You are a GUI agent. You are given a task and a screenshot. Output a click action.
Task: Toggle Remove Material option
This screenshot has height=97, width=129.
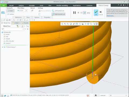click(45, 11)
